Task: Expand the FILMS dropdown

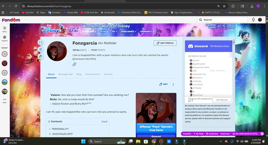Action: [104, 32]
